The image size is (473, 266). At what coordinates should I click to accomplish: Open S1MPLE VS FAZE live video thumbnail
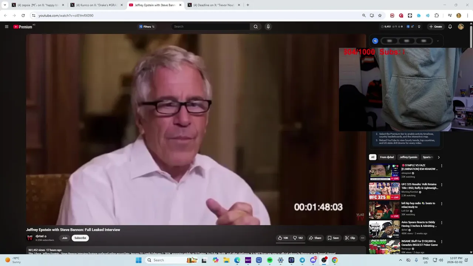pos(384,172)
